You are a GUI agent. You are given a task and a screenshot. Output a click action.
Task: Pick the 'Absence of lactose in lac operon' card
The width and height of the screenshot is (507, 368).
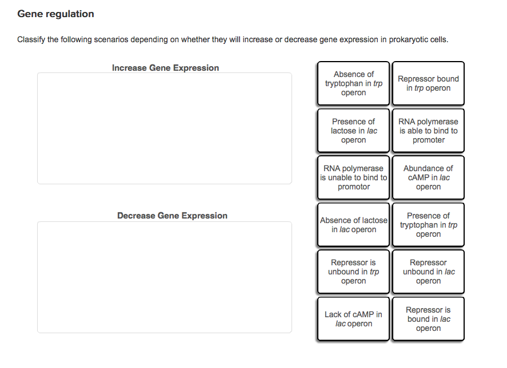(353, 224)
